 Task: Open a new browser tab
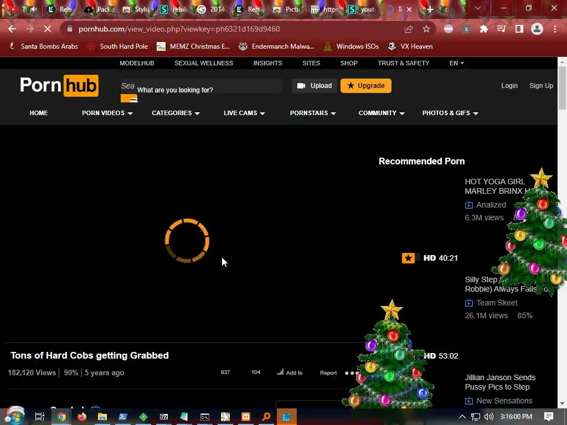click(x=430, y=9)
